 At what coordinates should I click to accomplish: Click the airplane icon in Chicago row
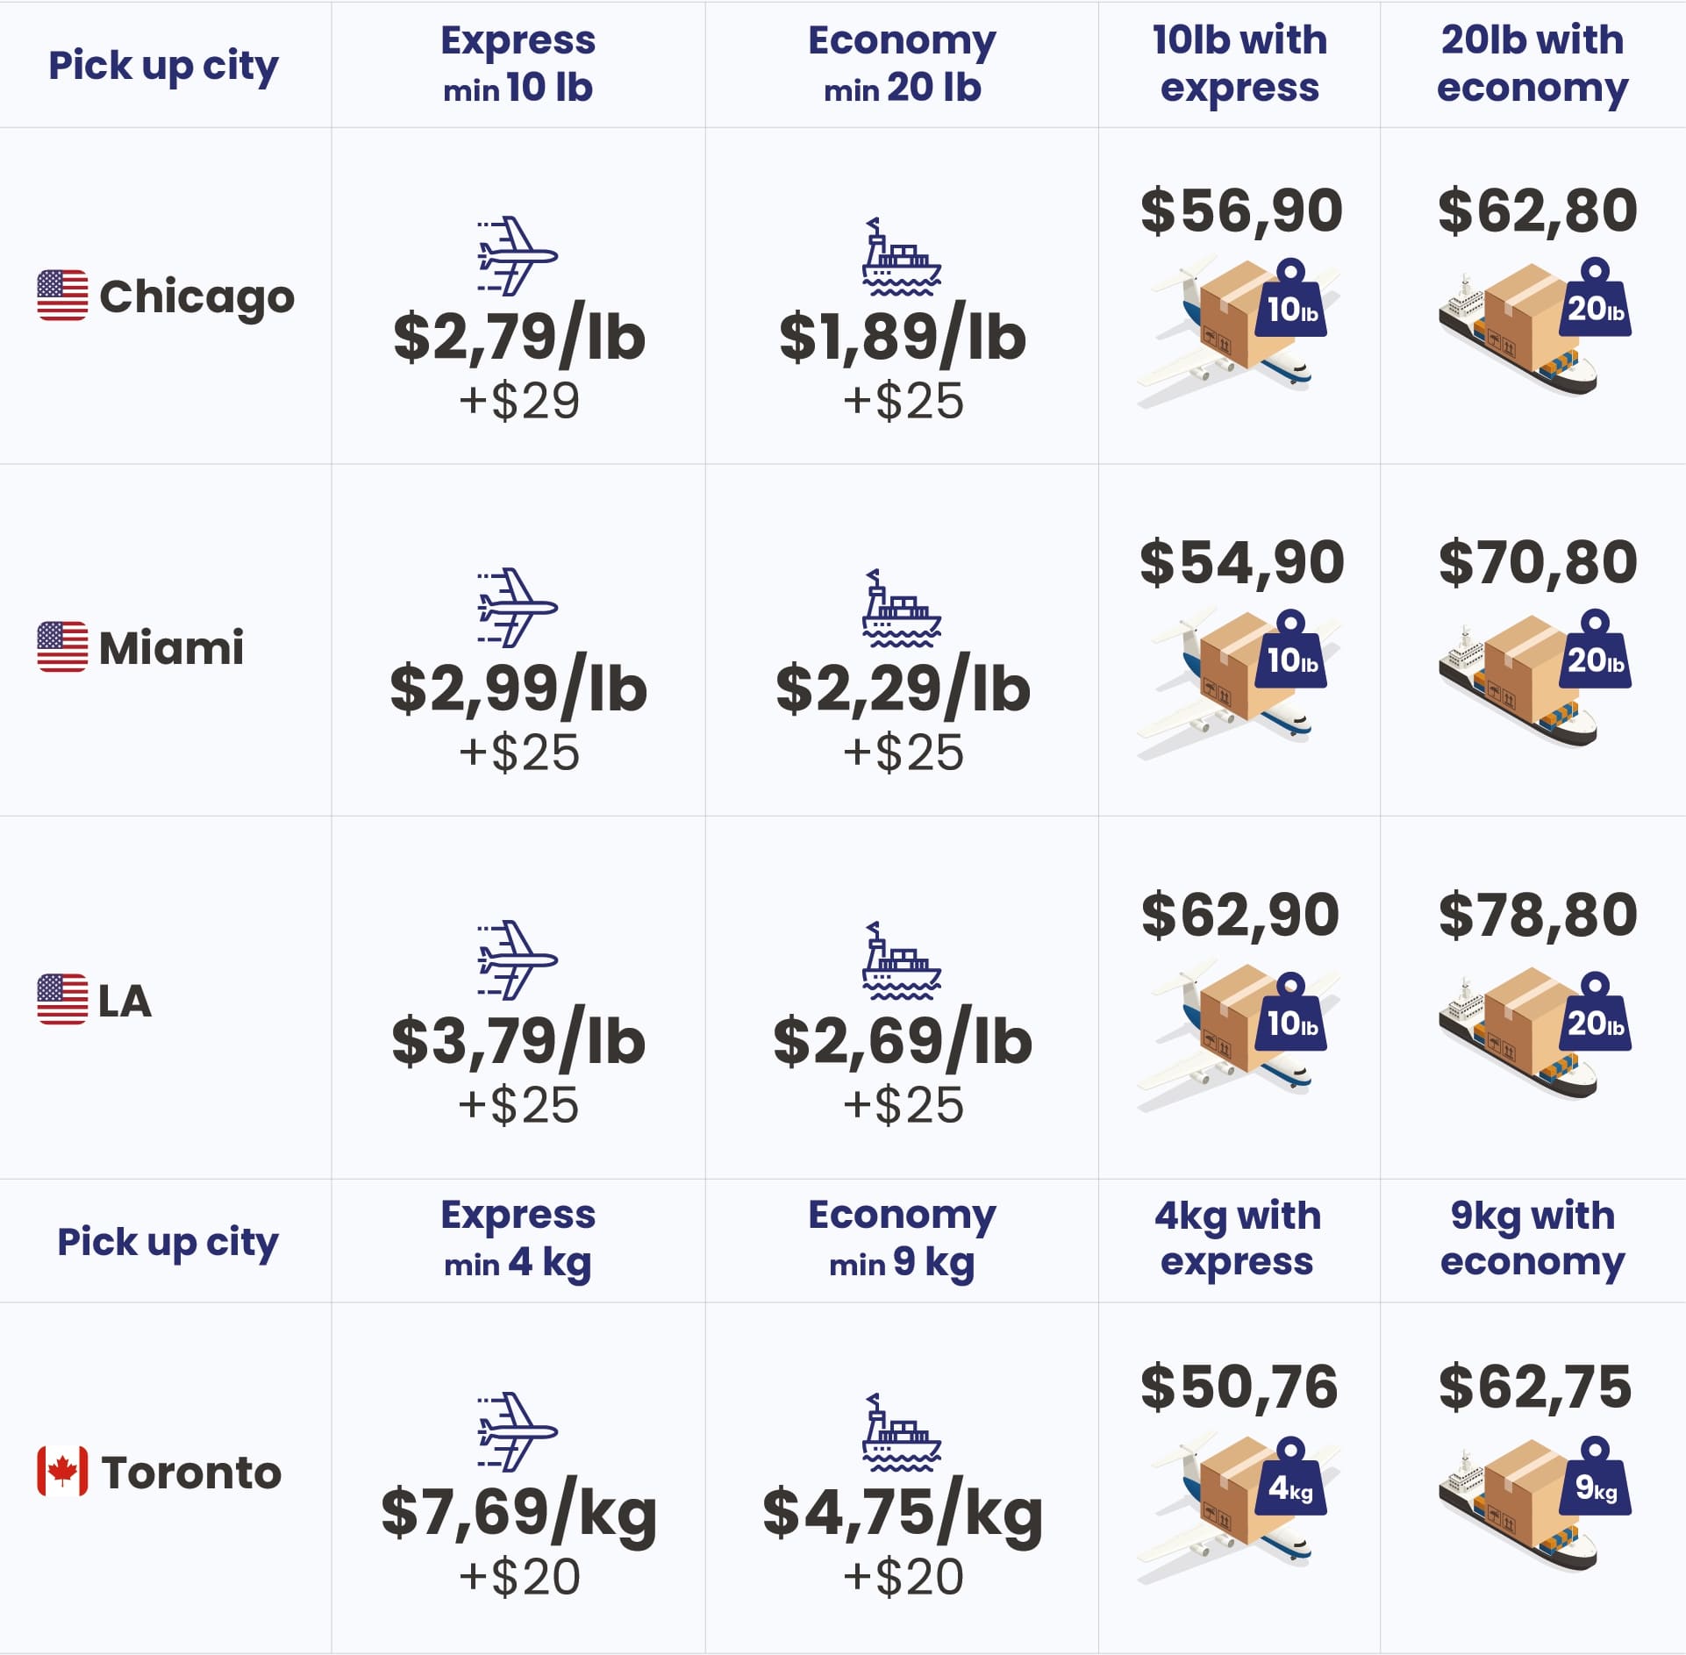point(518,256)
